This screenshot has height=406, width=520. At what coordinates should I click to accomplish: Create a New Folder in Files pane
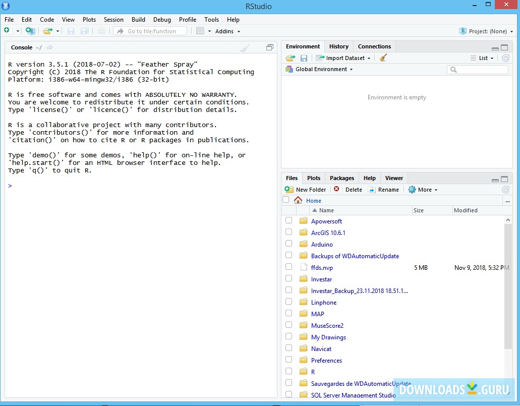click(306, 190)
